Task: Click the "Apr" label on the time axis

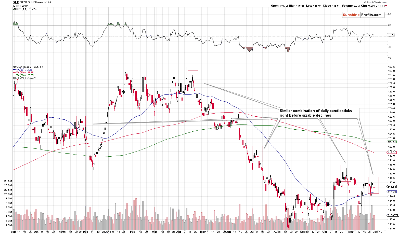Action: (179, 232)
